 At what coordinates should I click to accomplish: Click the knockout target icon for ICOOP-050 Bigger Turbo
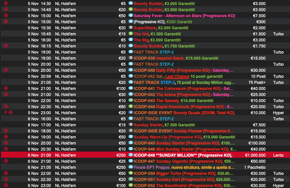click(6, 173)
